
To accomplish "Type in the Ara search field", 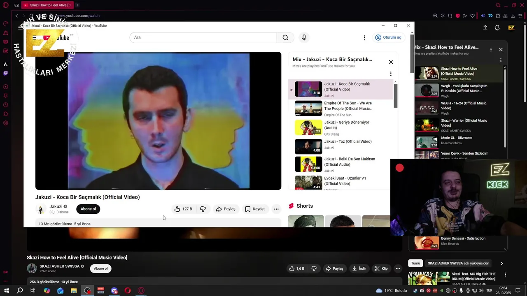I will (203, 37).
